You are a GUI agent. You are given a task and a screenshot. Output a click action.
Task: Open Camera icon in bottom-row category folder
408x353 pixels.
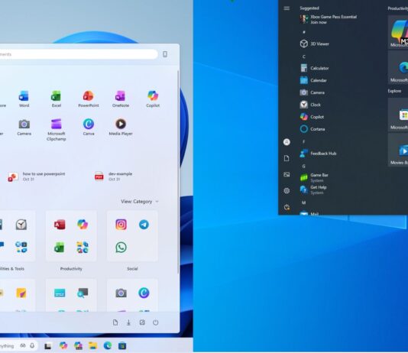pos(121,293)
